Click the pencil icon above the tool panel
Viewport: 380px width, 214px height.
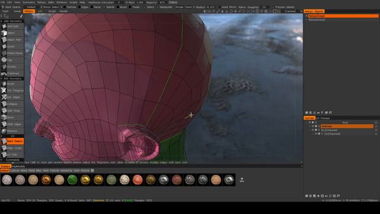[x=21, y=16]
